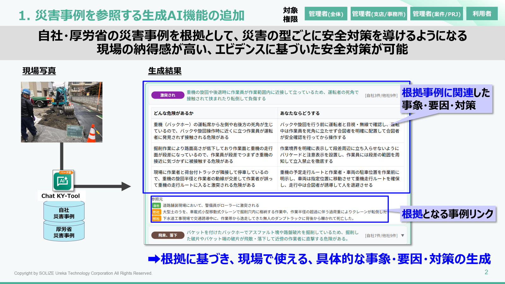Click the 管理者(案件/PRJ) button

click(x=436, y=14)
